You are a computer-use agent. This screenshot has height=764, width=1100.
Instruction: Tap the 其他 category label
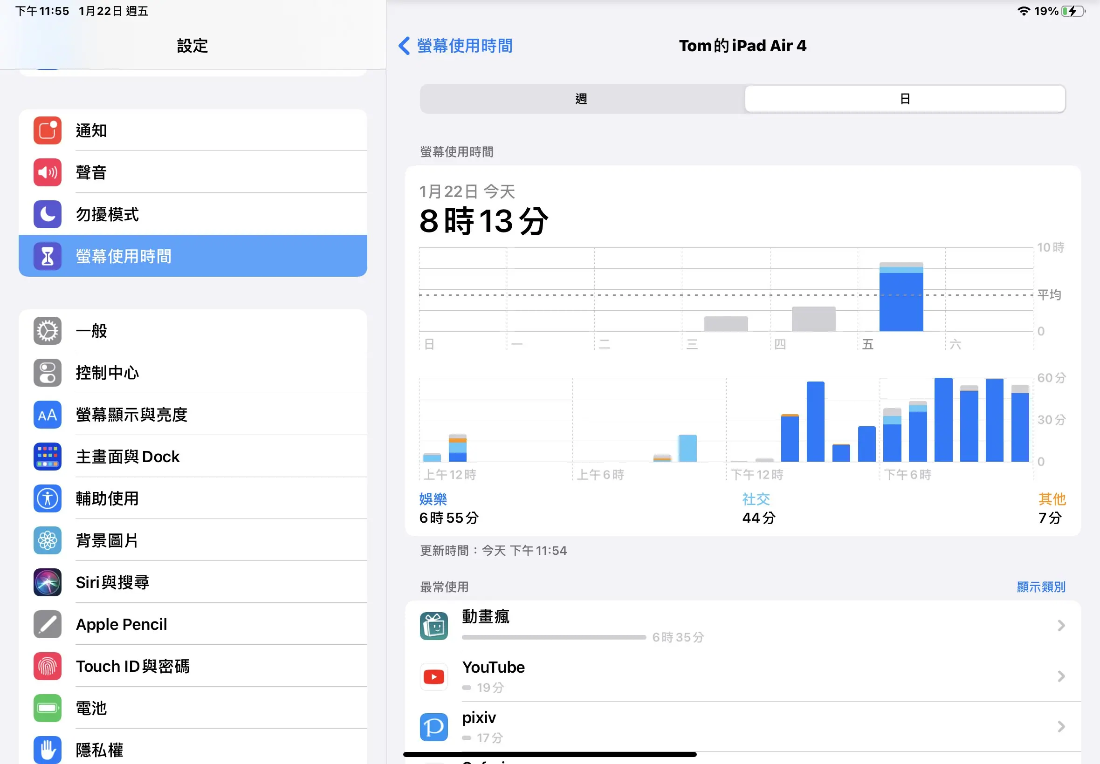(x=1052, y=499)
